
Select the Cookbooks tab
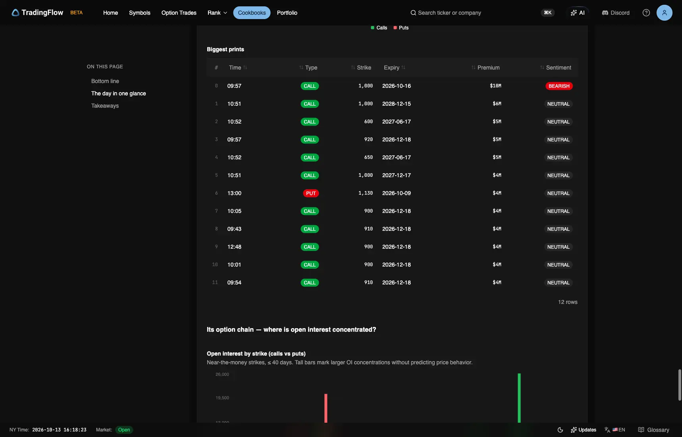coord(252,13)
